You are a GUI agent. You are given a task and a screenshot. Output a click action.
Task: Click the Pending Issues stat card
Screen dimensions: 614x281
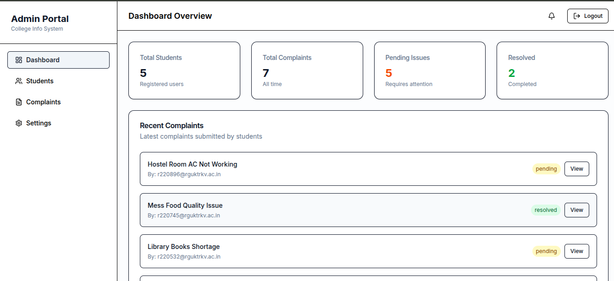[430, 70]
